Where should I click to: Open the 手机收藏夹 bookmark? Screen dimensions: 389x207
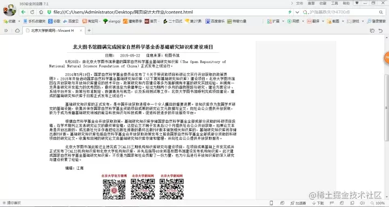pyautogui.click(x=34, y=22)
